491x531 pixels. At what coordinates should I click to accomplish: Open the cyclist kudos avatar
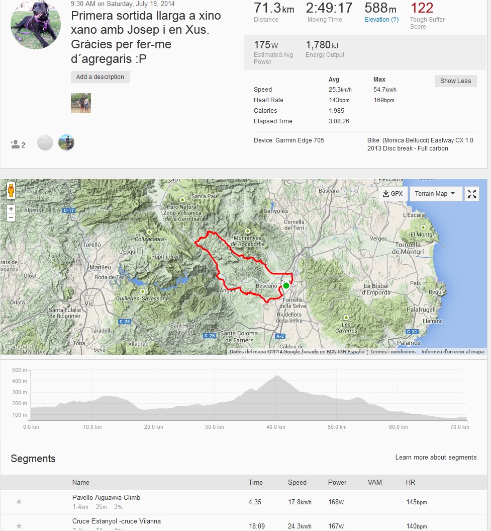pyautogui.click(x=66, y=142)
